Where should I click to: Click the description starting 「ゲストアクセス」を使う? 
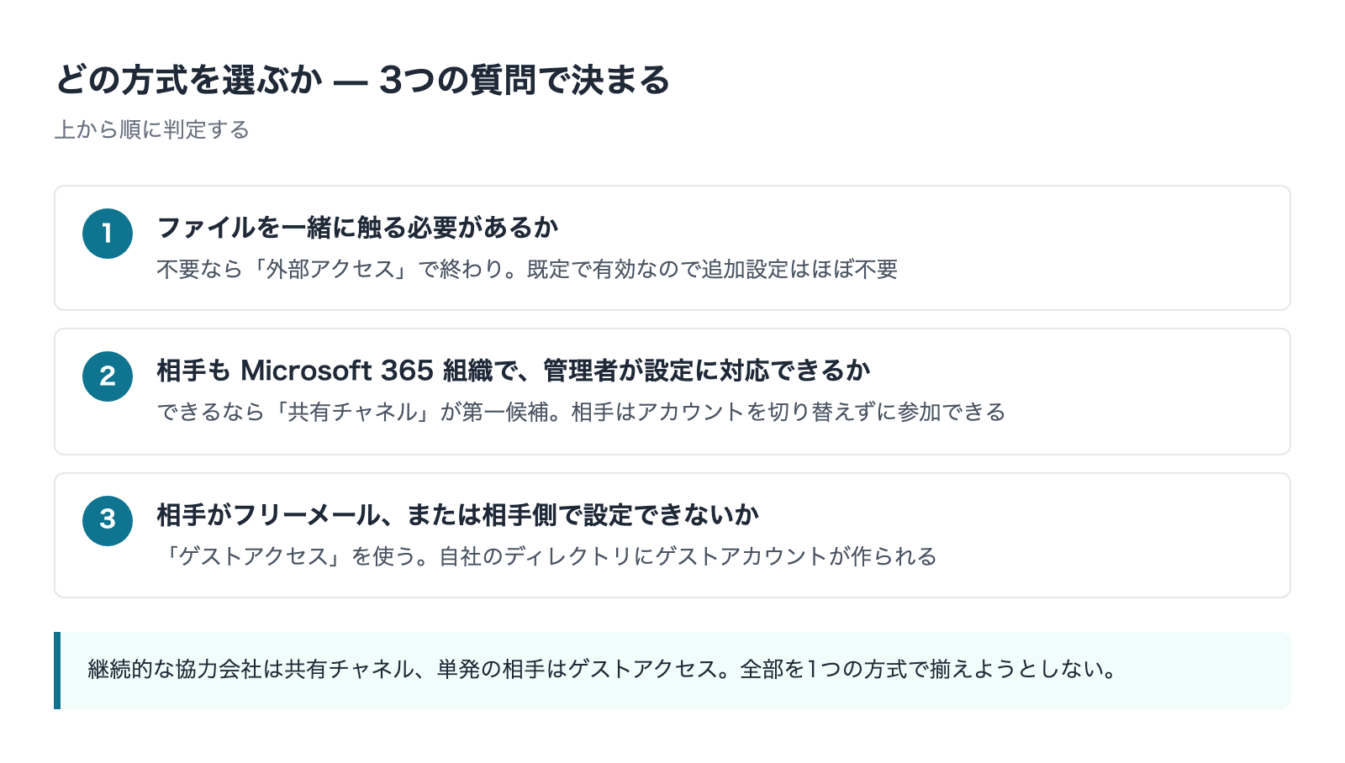pyautogui.click(x=547, y=556)
